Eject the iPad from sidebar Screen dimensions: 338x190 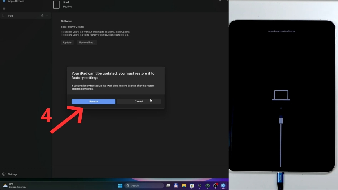tap(42, 16)
